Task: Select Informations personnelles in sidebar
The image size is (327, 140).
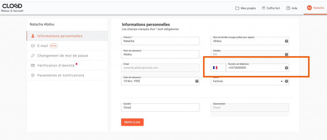Action: 60,36
